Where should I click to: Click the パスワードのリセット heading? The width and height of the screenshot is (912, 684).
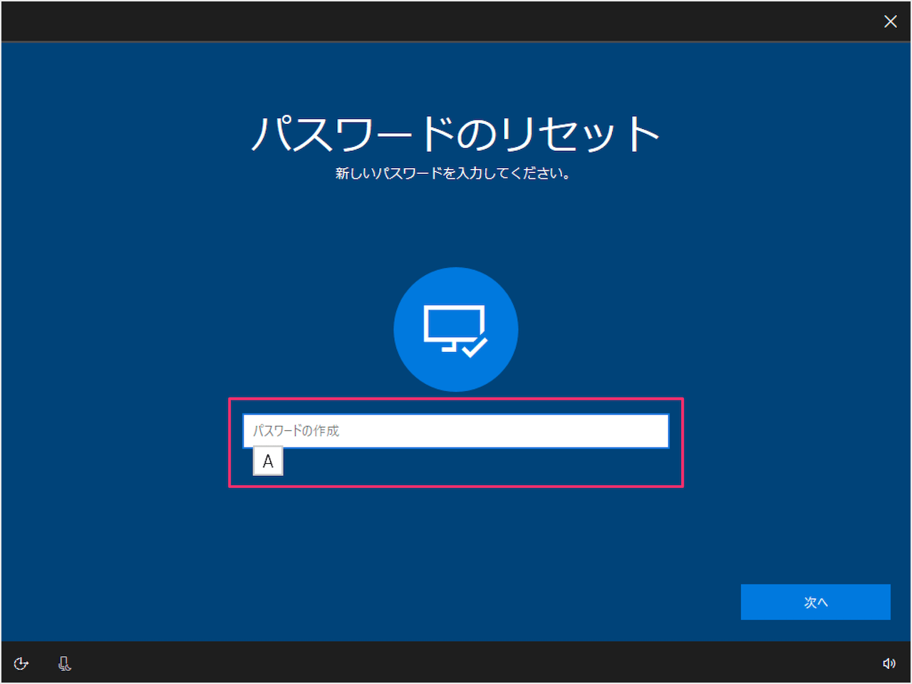pyautogui.click(x=456, y=133)
